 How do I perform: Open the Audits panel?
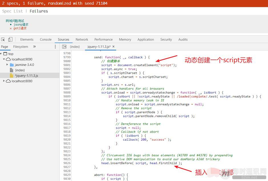(183, 39)
